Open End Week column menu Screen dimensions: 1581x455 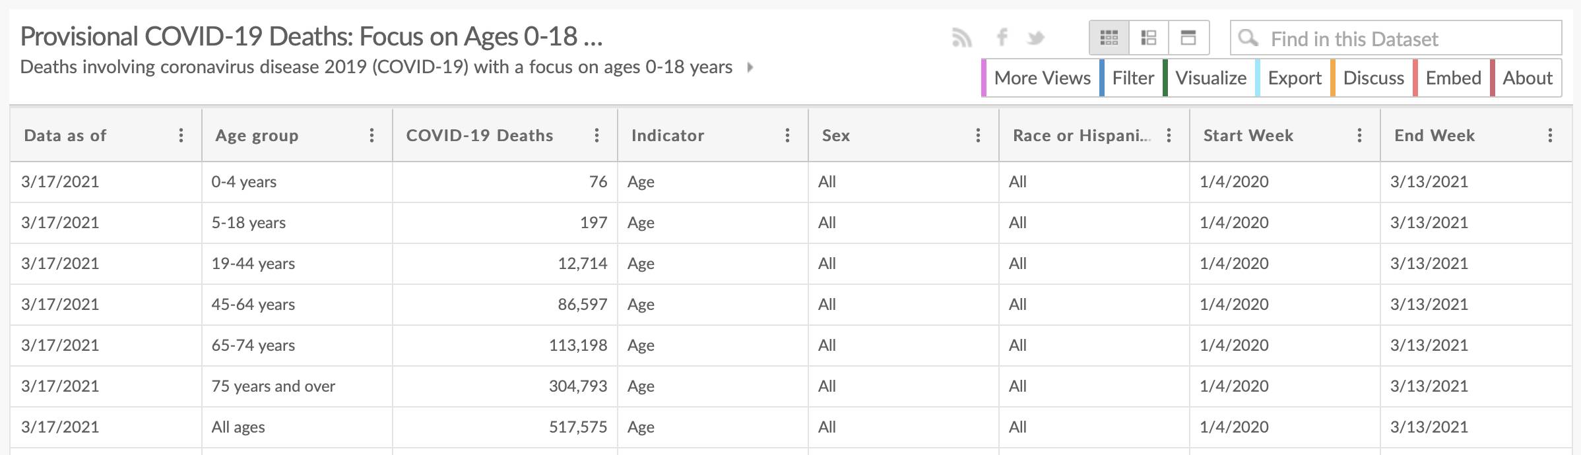[x=1550, y=135]
